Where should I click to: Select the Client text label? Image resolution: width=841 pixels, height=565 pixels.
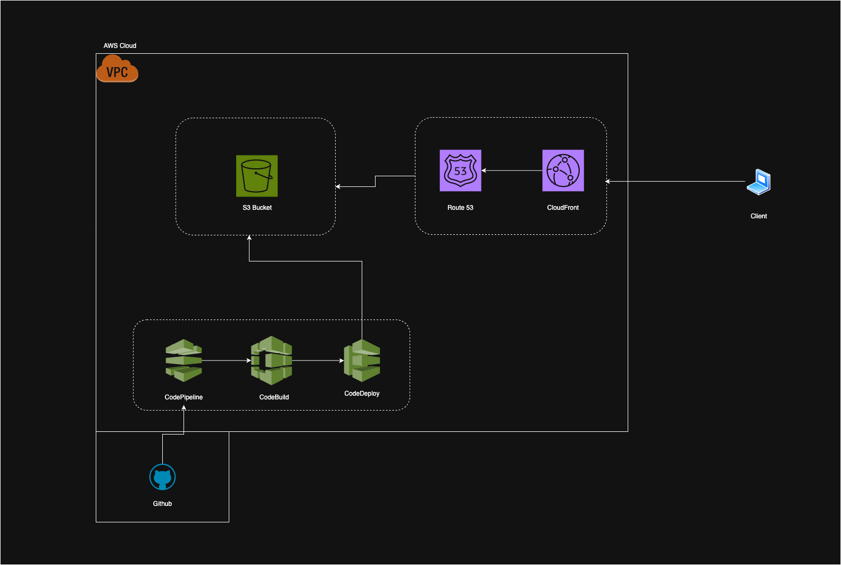pyautogui.click(x=759, y=216)
